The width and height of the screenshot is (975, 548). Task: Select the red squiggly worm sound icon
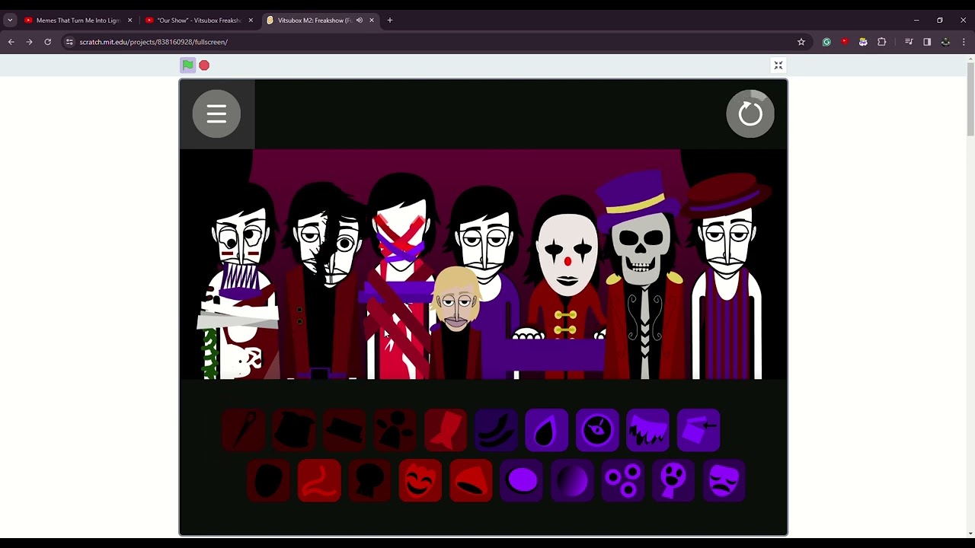point(319,481)
